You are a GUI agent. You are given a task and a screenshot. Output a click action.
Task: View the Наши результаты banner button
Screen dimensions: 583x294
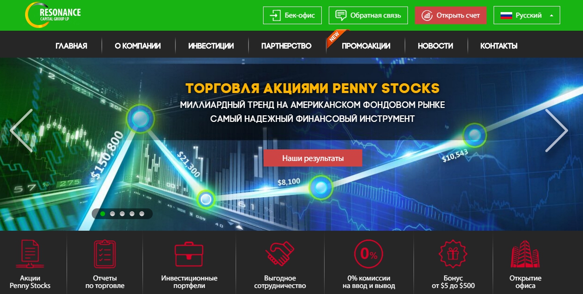tap(313, 158)
